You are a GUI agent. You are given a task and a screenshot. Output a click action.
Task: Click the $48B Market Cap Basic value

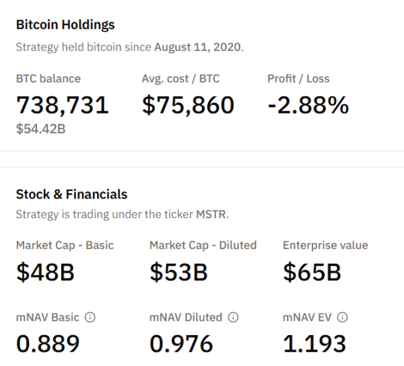(45, 272)
